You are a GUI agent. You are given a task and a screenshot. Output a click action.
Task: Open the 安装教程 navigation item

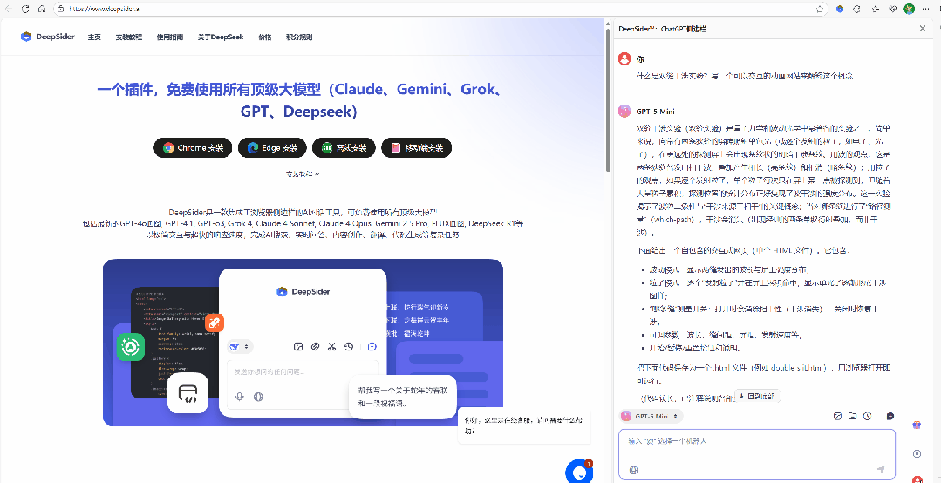128,37
